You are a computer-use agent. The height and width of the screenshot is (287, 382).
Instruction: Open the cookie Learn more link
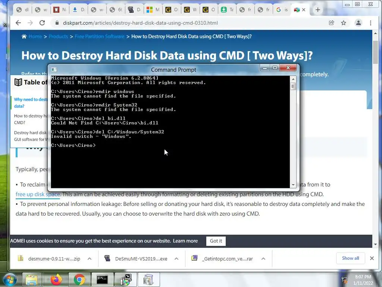(185, 241)
